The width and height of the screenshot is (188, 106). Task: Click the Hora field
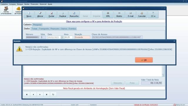point(68,37)
